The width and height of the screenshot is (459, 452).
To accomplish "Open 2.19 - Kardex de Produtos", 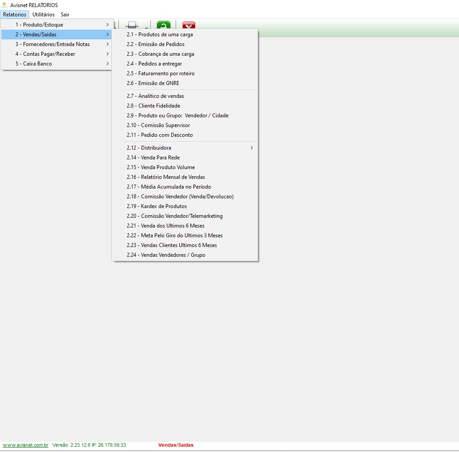I will (x=157, y=206).
